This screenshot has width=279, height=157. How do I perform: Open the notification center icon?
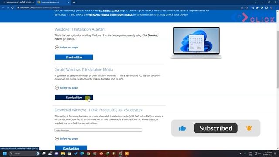tap(276, 154)
